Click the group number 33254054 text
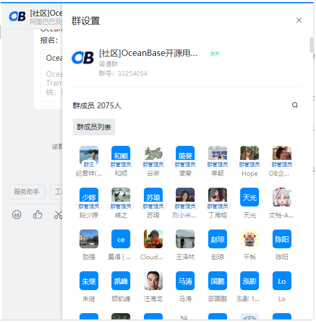316x322 pixels. coord(132,74)
